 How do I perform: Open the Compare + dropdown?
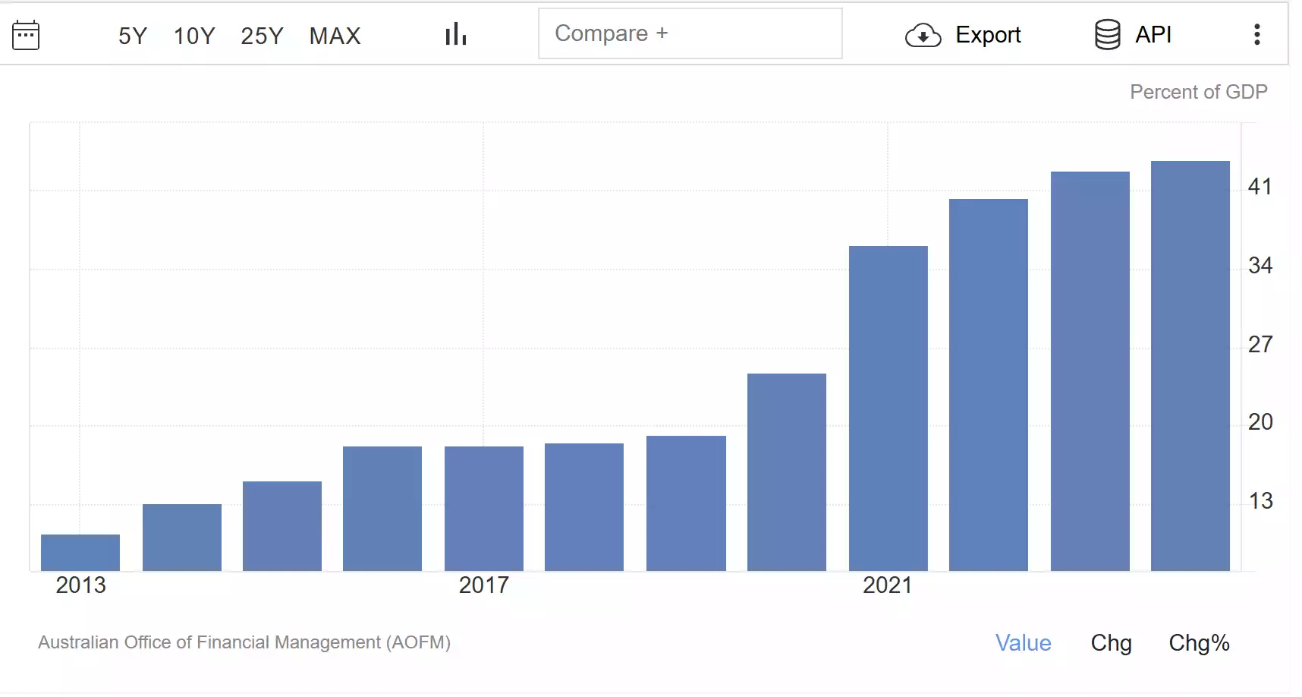tap(690, 33)
